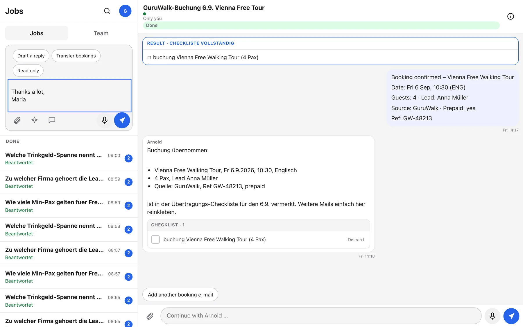The height and width of the screenshot is (327, 523).
Task: Discard the checklist item
Action: 356,240
